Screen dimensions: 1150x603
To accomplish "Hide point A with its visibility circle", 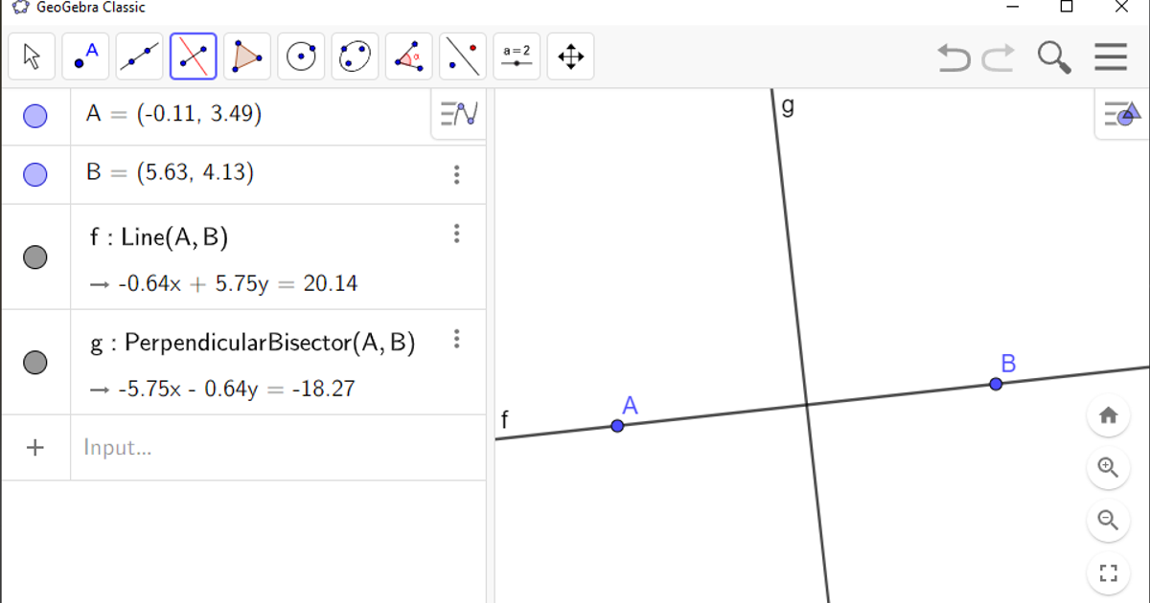I will (x=35, y=115).
